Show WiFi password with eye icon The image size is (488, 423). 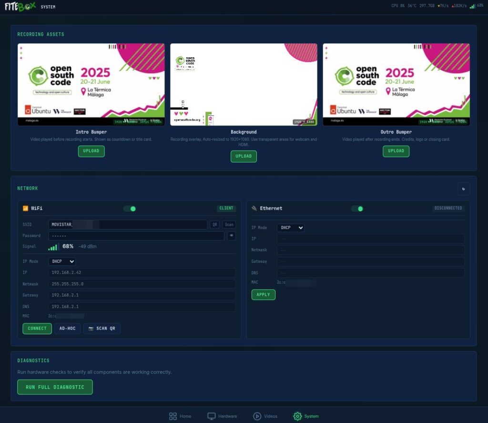pos(231,236)
